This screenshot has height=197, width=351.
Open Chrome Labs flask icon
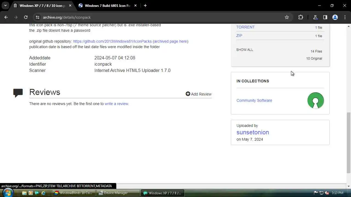tap(315, 17)
